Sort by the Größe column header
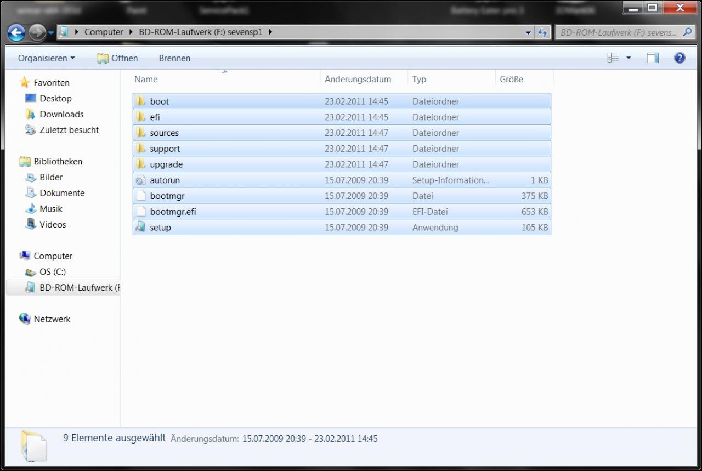The width and height of the screenshot is (702, 471). [x=525, y=79]
